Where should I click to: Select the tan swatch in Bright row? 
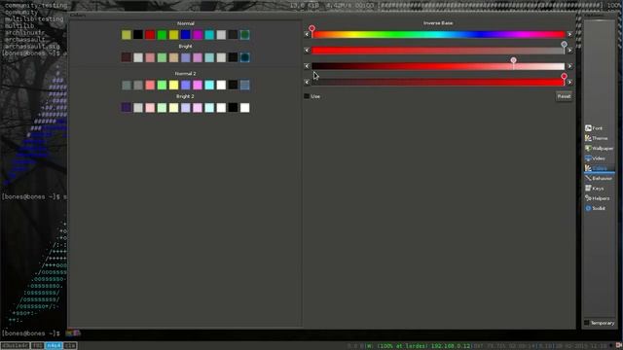(x=173, y=57)
